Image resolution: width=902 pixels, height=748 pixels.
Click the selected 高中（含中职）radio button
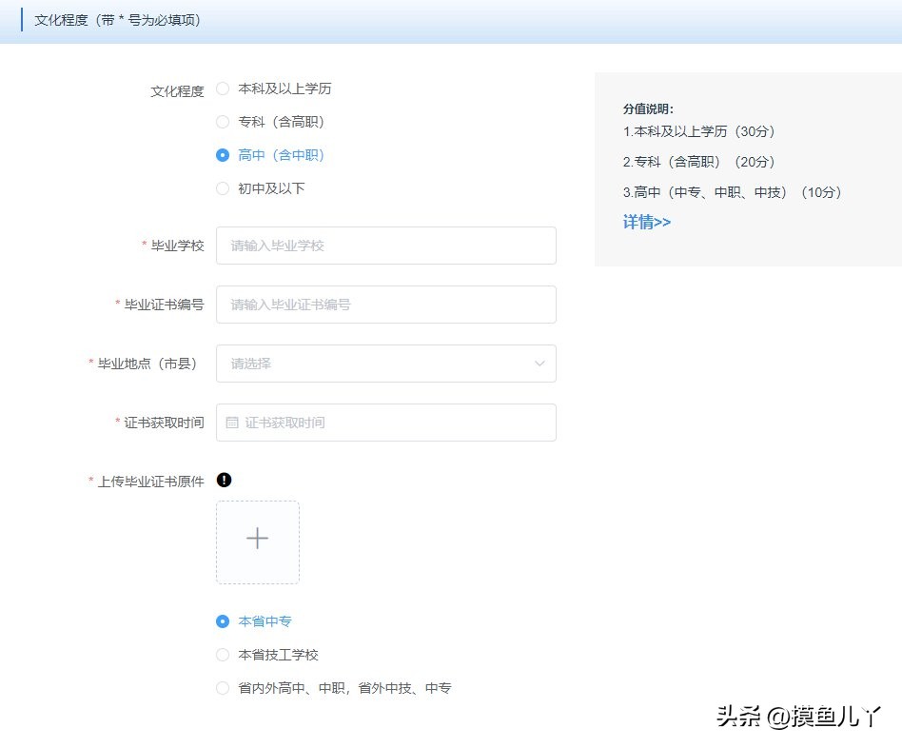[x=222, y=155]
